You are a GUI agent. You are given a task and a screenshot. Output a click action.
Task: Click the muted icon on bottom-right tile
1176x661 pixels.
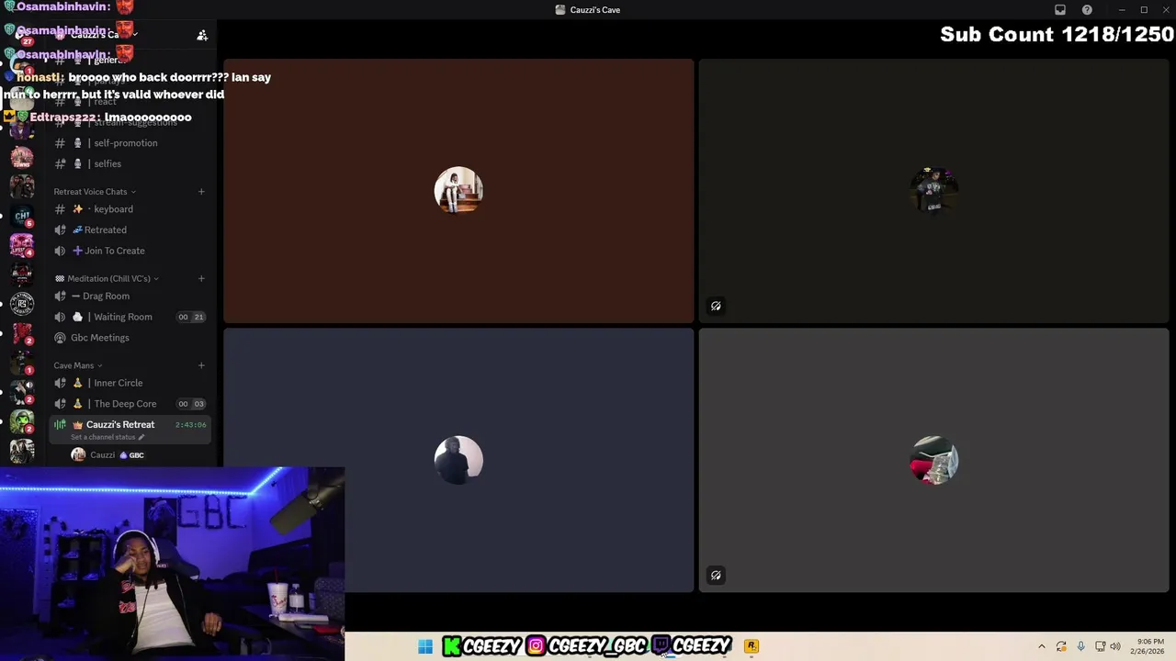pos(716,576)
